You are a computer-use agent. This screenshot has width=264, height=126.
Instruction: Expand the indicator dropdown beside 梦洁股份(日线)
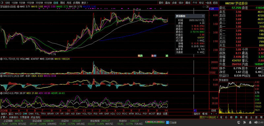click(18, 7)
